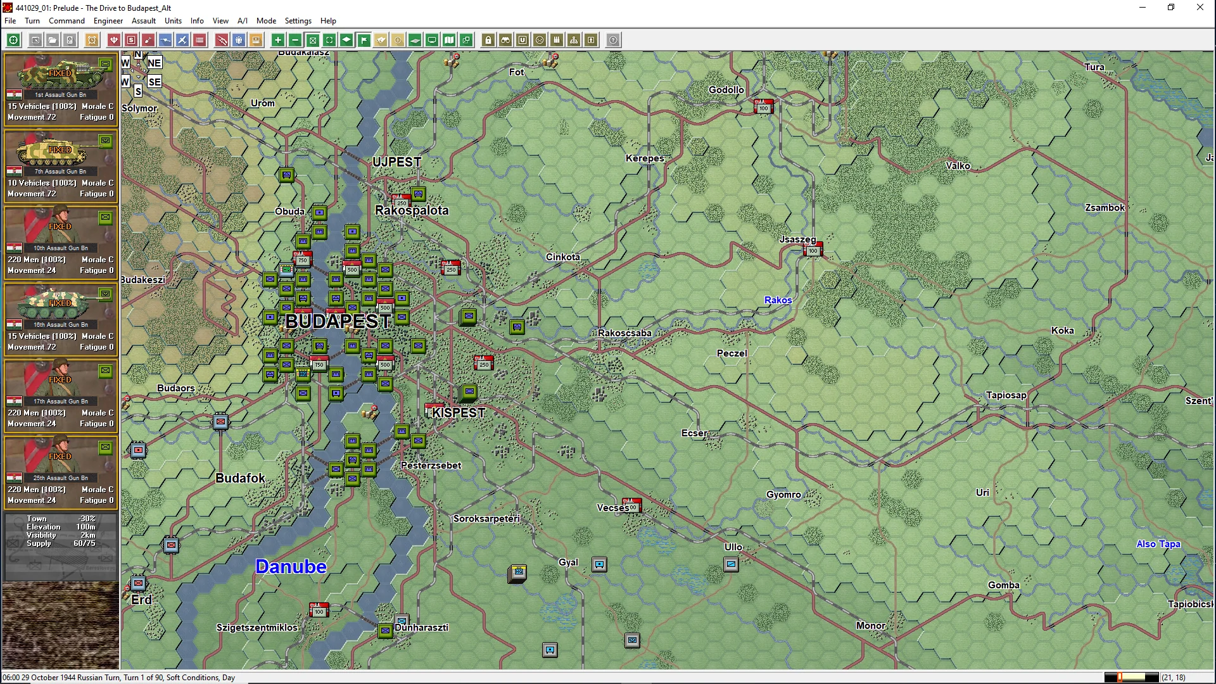This screenshot has width=1216, height=684.
Task: Open the Help menu
Action: (x=328, y=20)
